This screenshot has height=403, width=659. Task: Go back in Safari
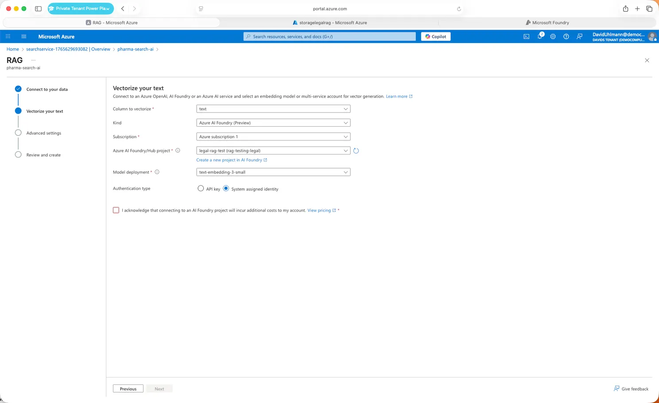[x=123, y=8]
